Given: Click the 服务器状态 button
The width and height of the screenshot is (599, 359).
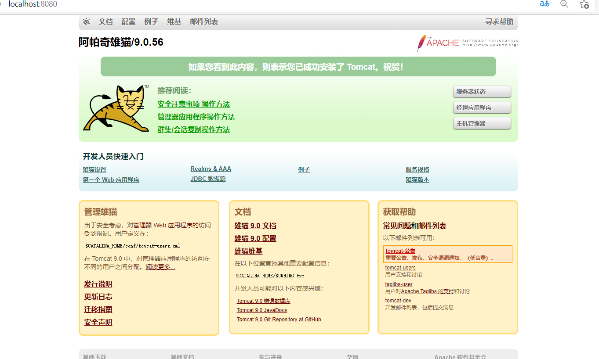Looking at the screenshot, I should 482,92.
